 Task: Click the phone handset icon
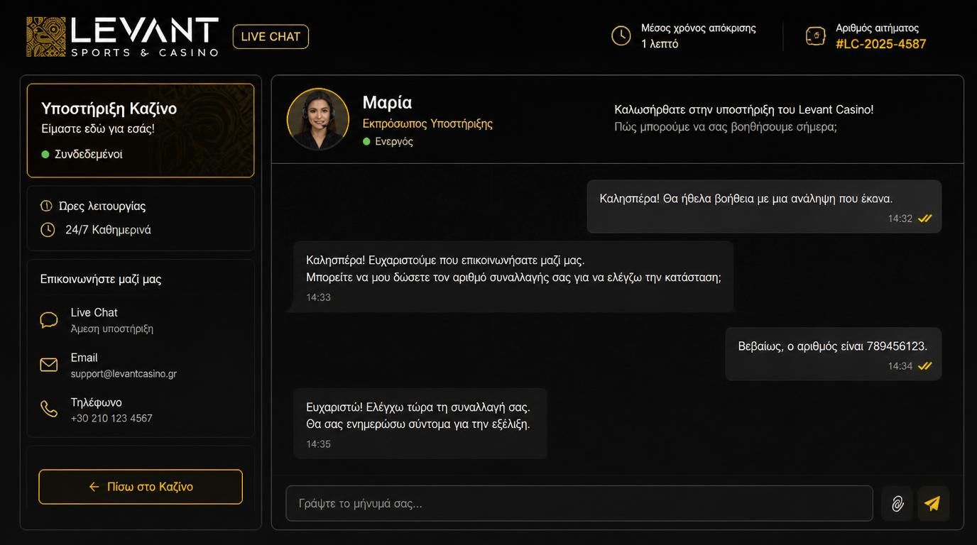[x=49, y=409]
